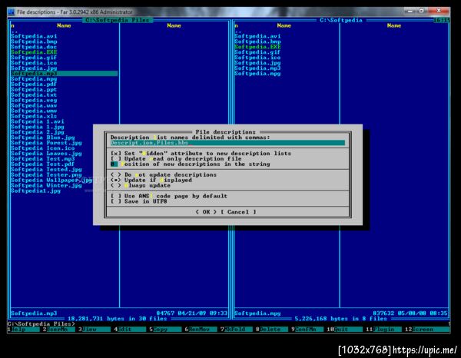This screenshot has width=461, height=358.
Task: Select Softpedia Forest.jpg file
Action: 46,143
